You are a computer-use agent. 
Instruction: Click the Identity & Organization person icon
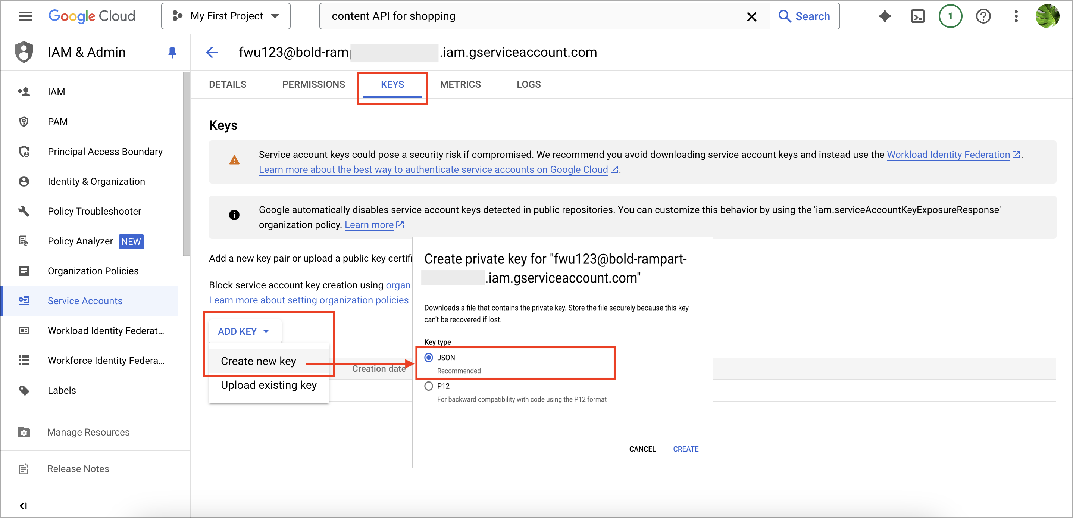coord(24,182)
